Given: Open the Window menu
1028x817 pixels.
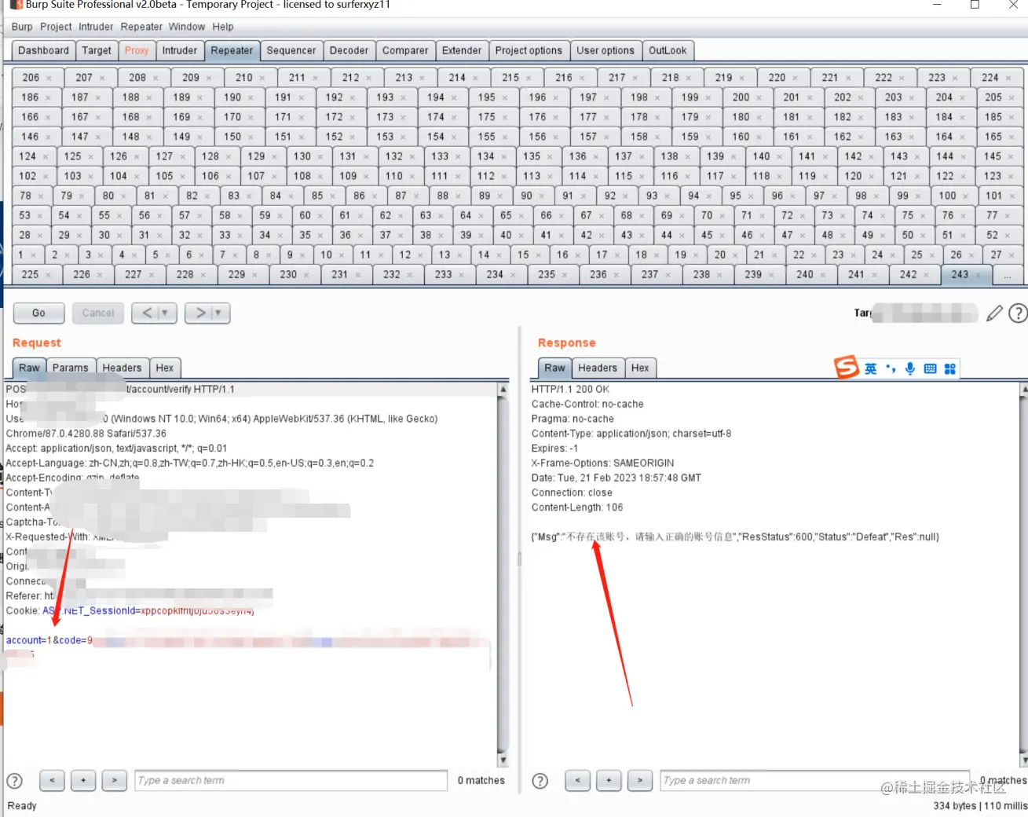Looking at the screenshot, I should pos(187,27).
